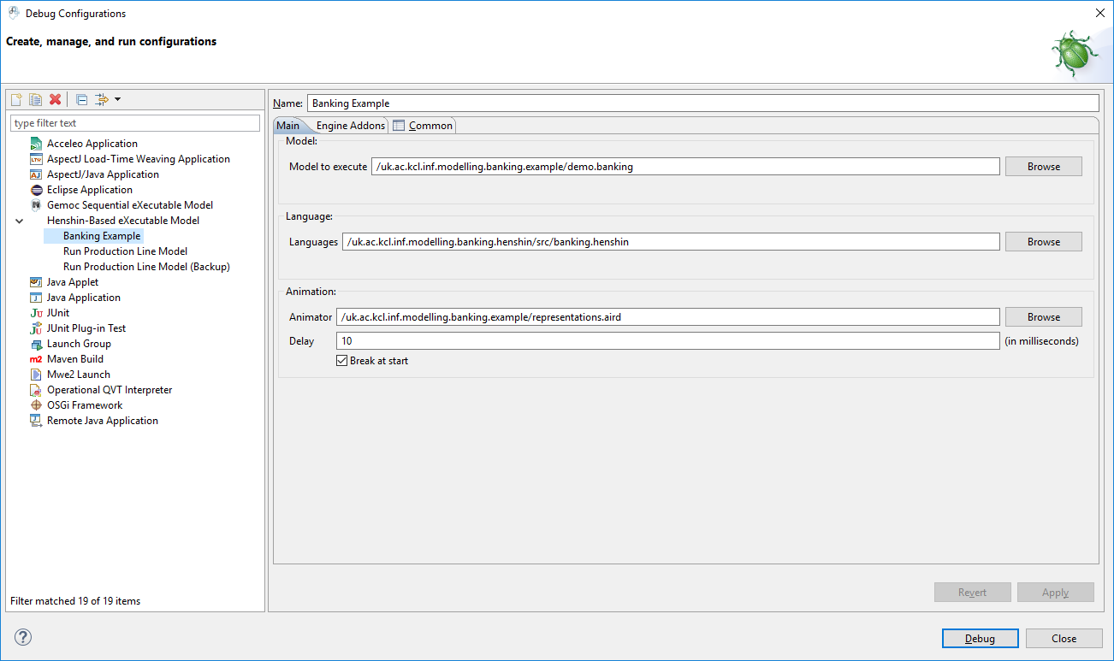Switch to the Common tab
This screenshot has height=661, width=1114.
pyautogui.click(x=423, y=126)
